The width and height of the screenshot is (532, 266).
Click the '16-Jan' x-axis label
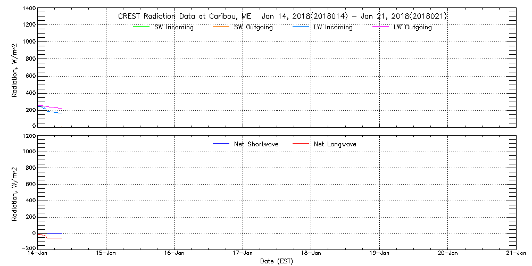(x=174, y=253)
